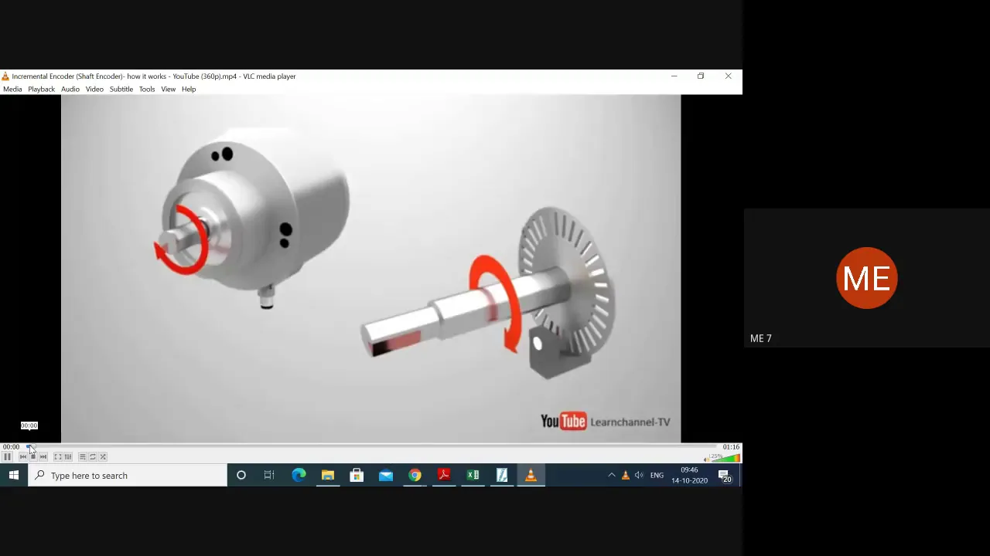This screenshot has height=556, width=990.
Task: Open system volume control in tray
Action: point(639,476)
